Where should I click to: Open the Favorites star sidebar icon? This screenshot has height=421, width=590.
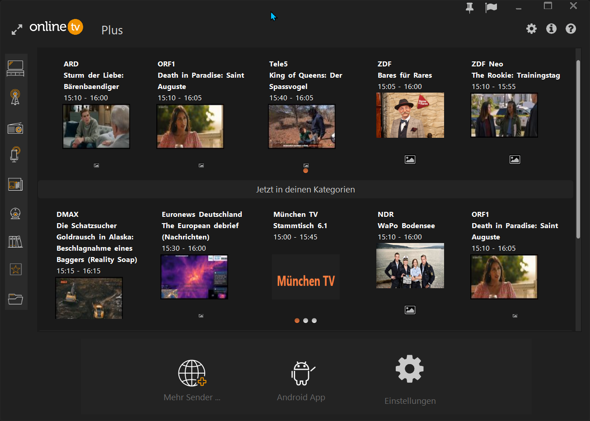click(15, 269)
